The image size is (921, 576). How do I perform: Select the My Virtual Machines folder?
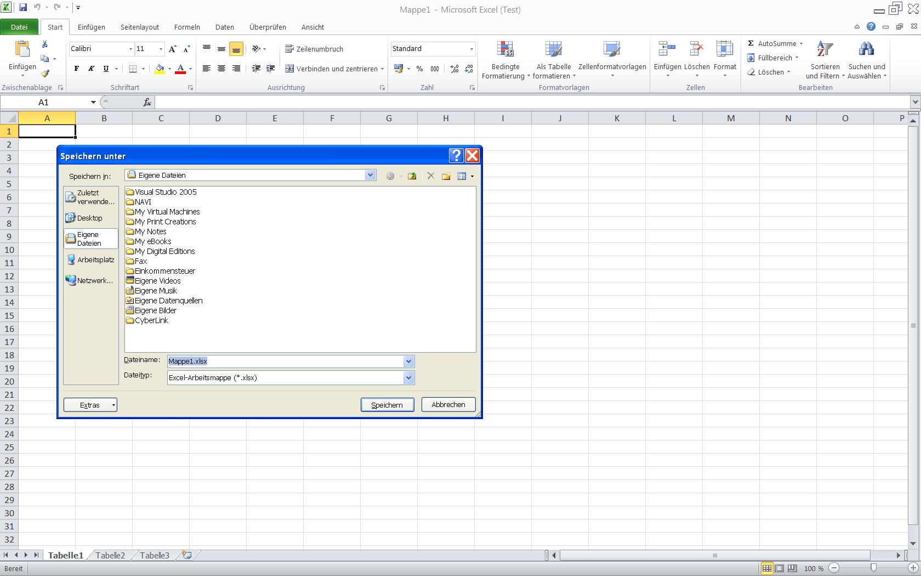(163, 212)
